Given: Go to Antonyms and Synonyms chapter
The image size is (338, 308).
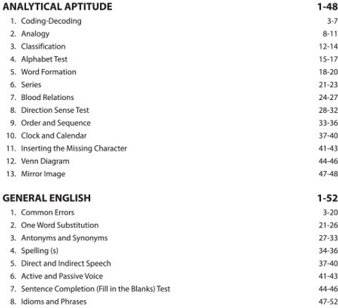Looking at the screenshot, I should click(x=64, y=238).
